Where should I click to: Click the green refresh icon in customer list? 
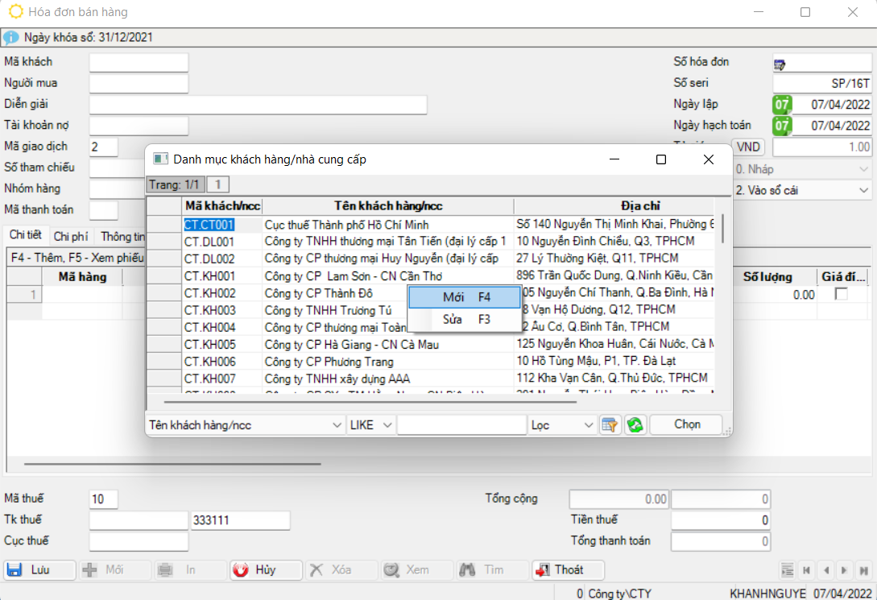tap(635, 425)
